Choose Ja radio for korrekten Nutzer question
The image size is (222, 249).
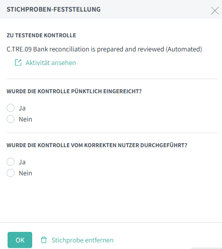click(x=11, y=162)
